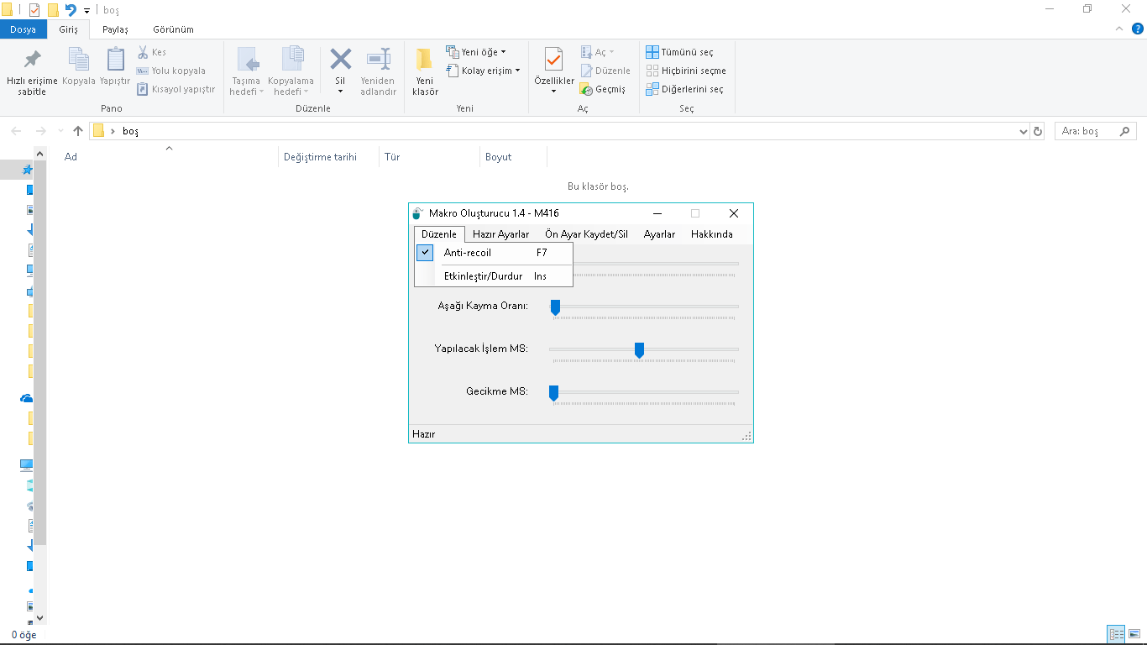This screenshot has height=645, width=1147.
Task: Open recent locations dropdown arrow
Action: click(60, 131)
